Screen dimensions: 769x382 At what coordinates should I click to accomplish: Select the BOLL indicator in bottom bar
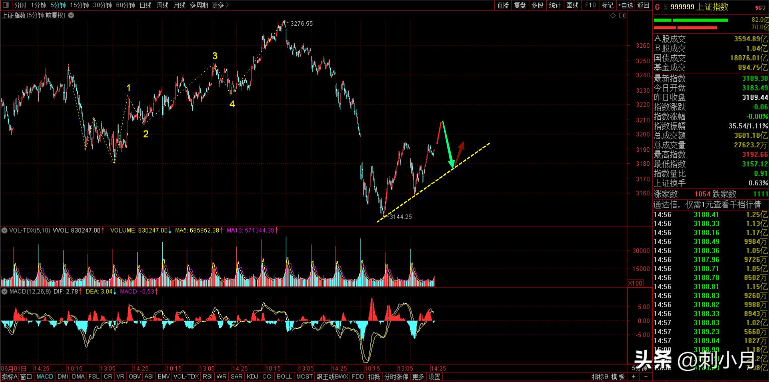284,376
